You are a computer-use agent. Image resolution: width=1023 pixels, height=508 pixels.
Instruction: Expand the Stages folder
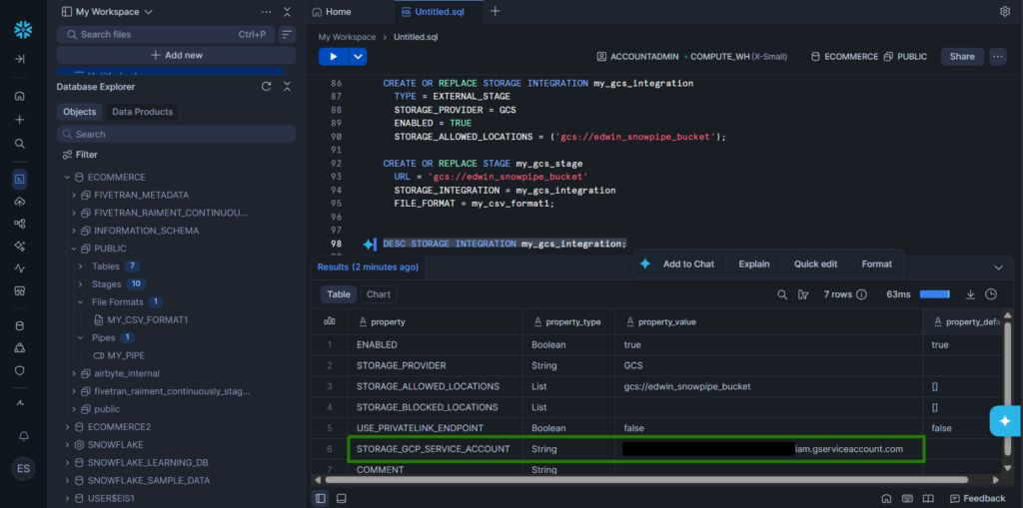80,284
